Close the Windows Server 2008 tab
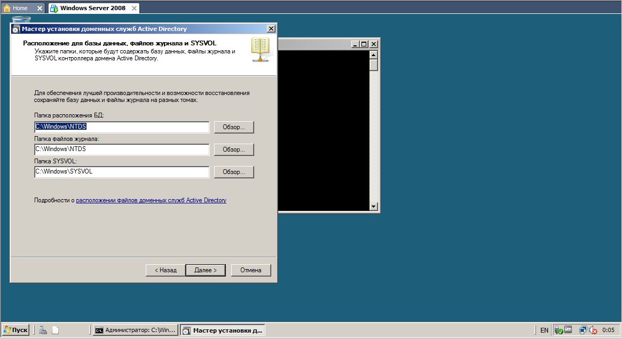 tap(134, 8)
